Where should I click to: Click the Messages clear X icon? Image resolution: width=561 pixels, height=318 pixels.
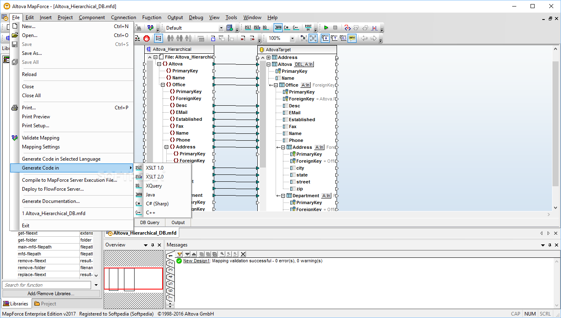click(x=243, y=254)
